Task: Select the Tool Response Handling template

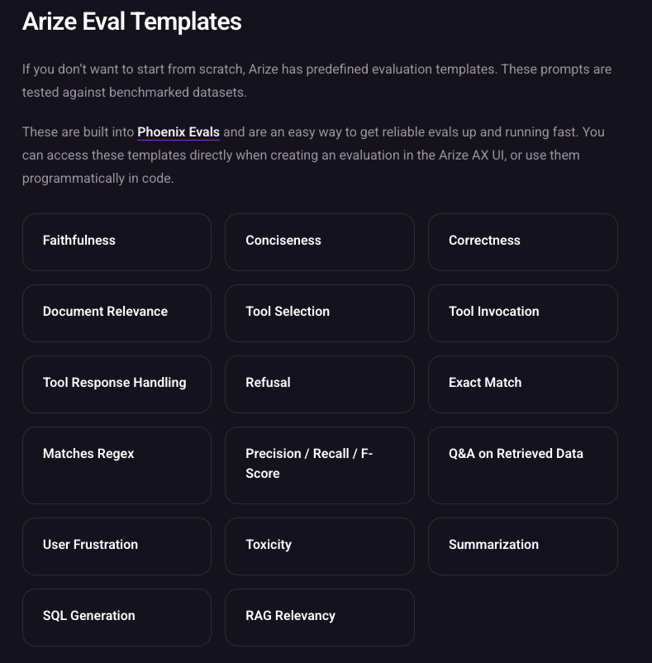Action: [x=117, y=384]
